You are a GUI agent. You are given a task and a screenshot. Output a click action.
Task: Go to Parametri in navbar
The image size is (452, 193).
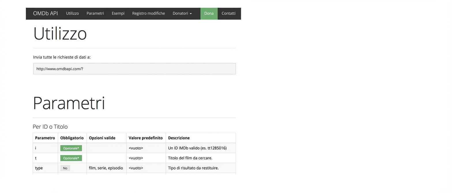coord(95,13)
